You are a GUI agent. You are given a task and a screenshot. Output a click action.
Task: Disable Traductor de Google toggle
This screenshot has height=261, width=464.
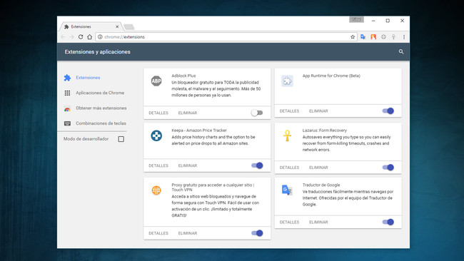pyautogui.click(x=388, y=222)
